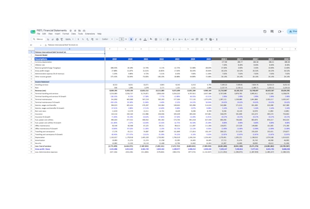This screenshot has width=310, height=209.
Task: Click the Menus search box
Action: coord(38,39)
